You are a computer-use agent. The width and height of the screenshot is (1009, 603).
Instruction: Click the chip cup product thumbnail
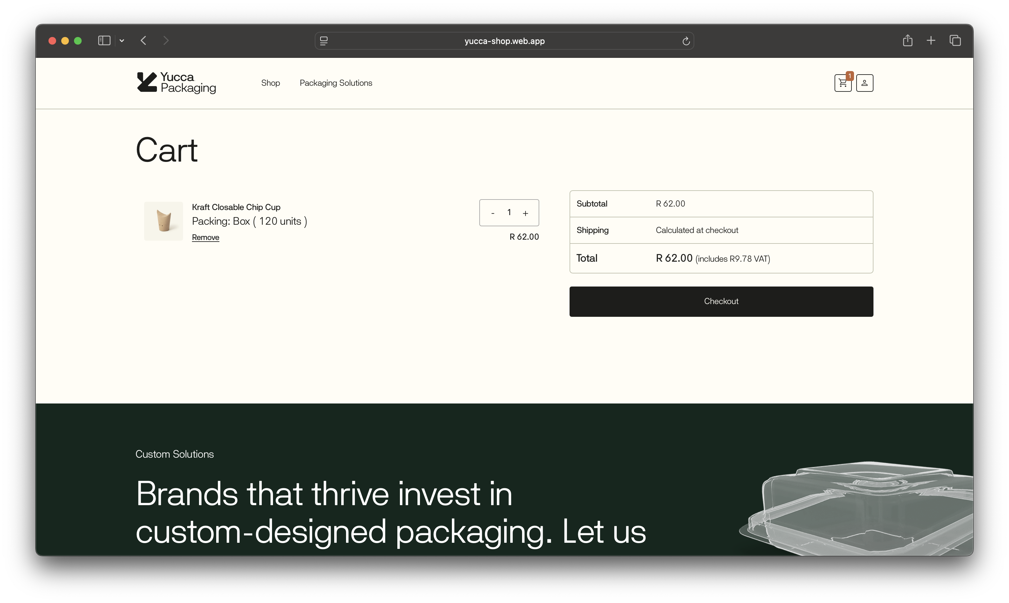163,221
